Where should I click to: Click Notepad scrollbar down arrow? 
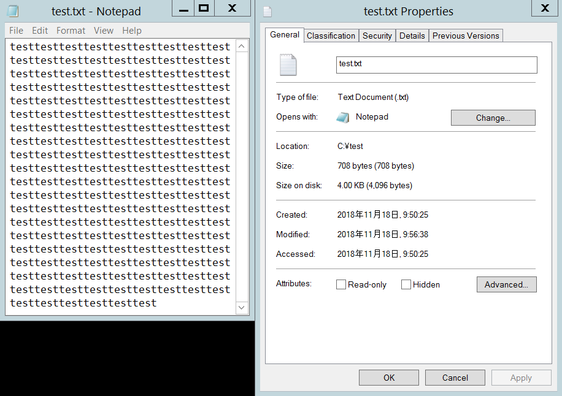242,308
